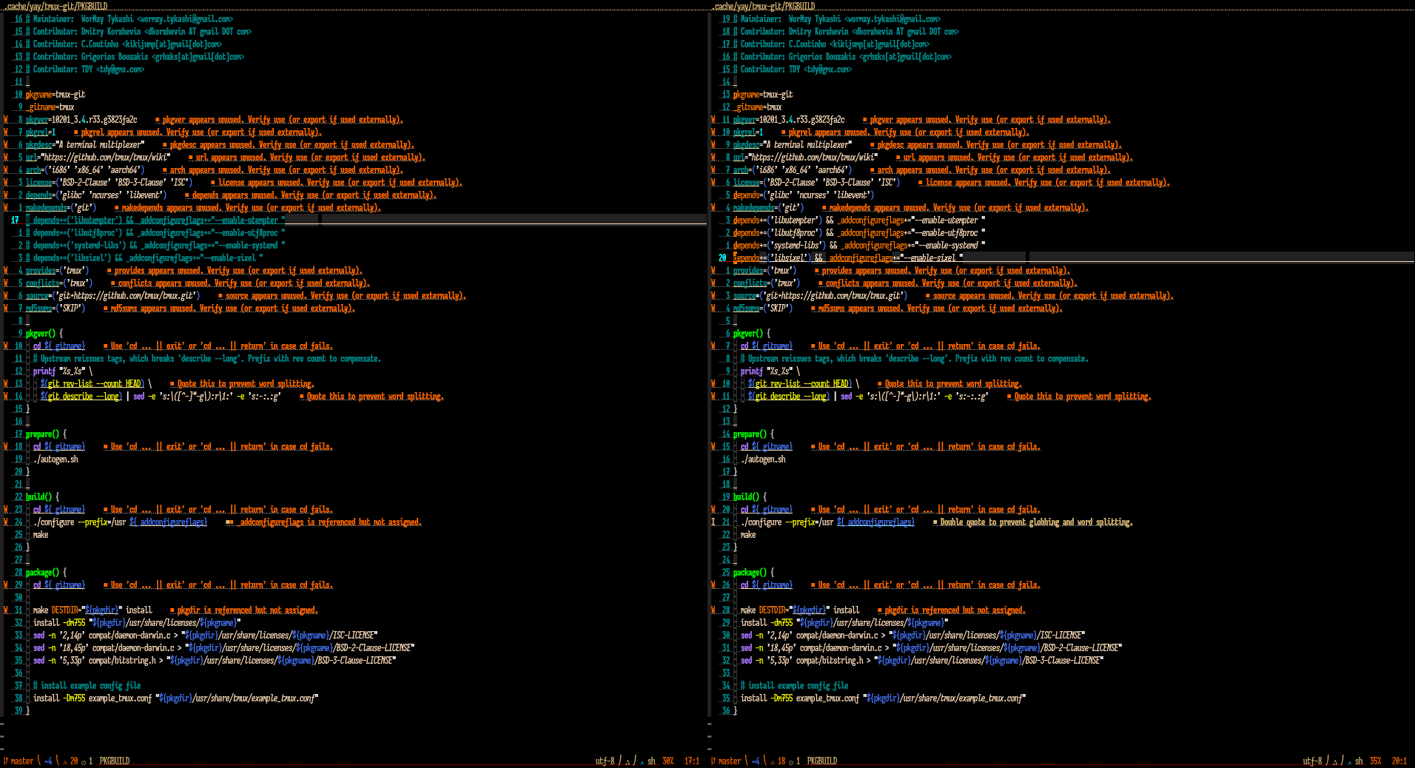The width and height of the screenshot is (1415, 768).
Task: Click the warning sign beside makedepends in left pane
Action: [x=6, y=208]
